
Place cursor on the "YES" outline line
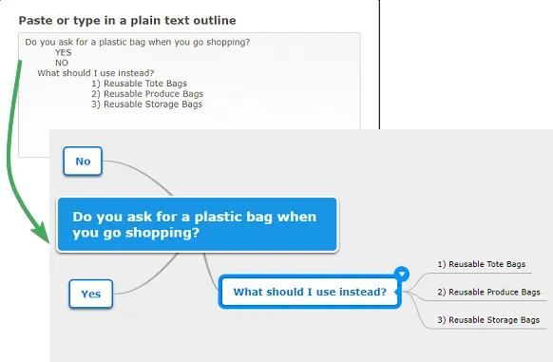pos(63,52)
